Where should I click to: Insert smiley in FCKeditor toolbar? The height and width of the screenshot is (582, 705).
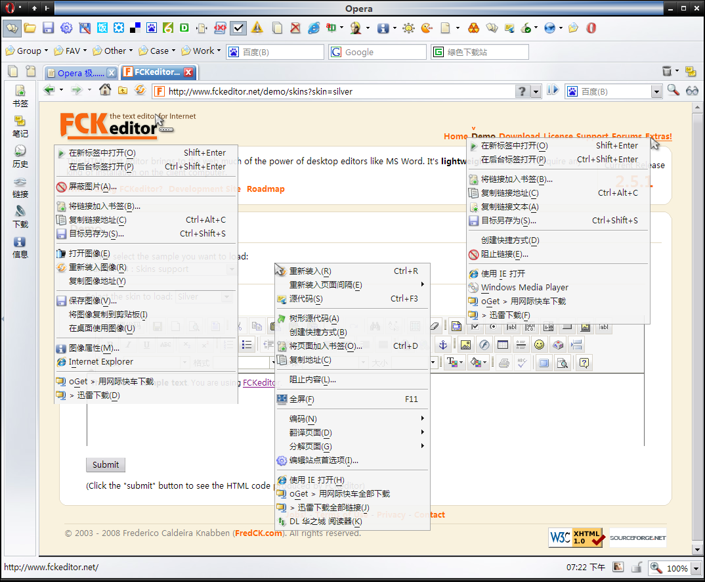(x=539, y=345)
